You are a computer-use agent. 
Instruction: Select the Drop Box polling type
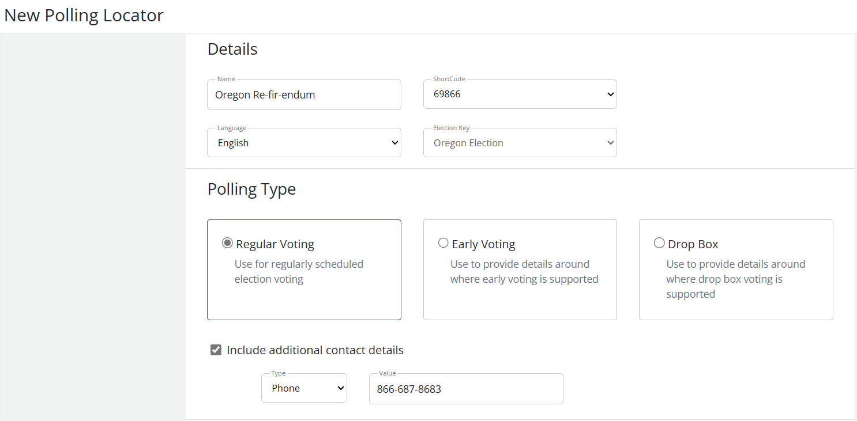pyautogui.click(x=659, y=242)
